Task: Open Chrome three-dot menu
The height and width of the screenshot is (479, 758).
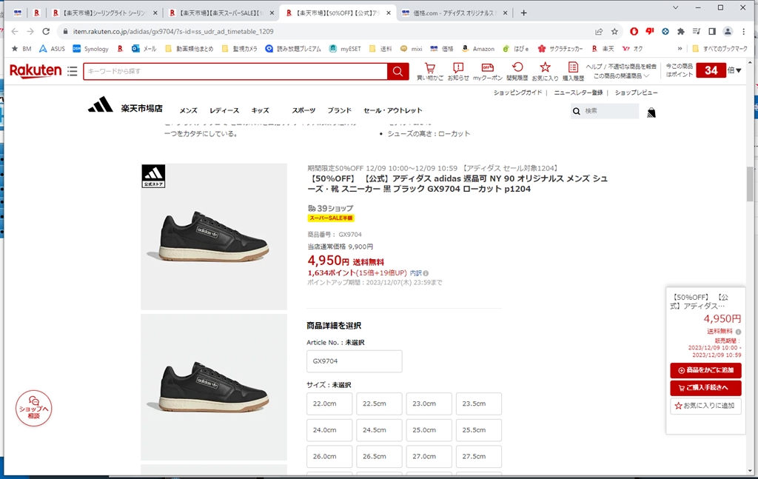Action: tap(743, 31)
